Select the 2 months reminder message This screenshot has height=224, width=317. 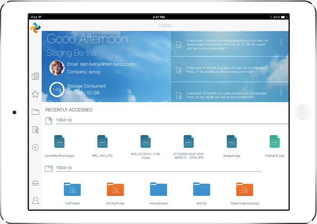coord(227,44)
